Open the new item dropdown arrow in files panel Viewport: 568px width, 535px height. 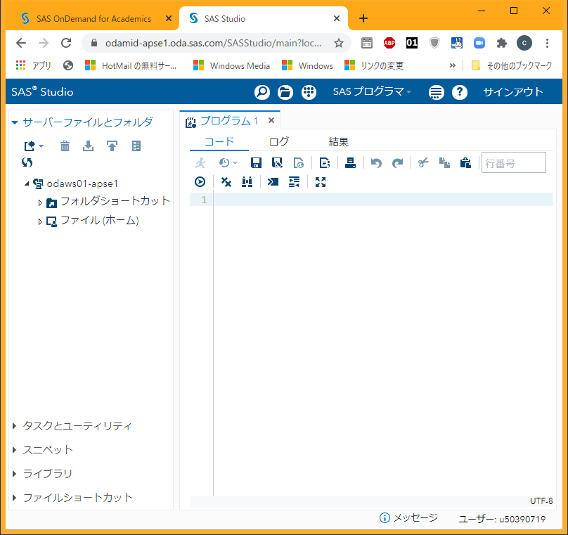[x=41, y=146]
